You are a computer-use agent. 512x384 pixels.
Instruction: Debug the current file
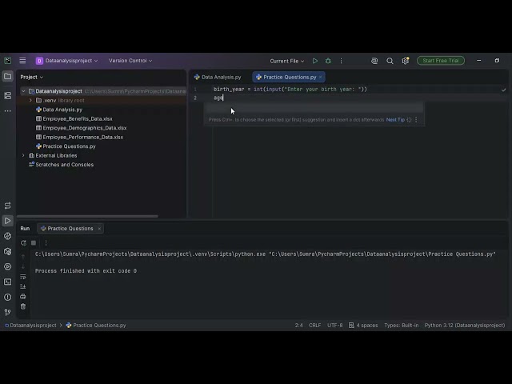coord(328,61)
